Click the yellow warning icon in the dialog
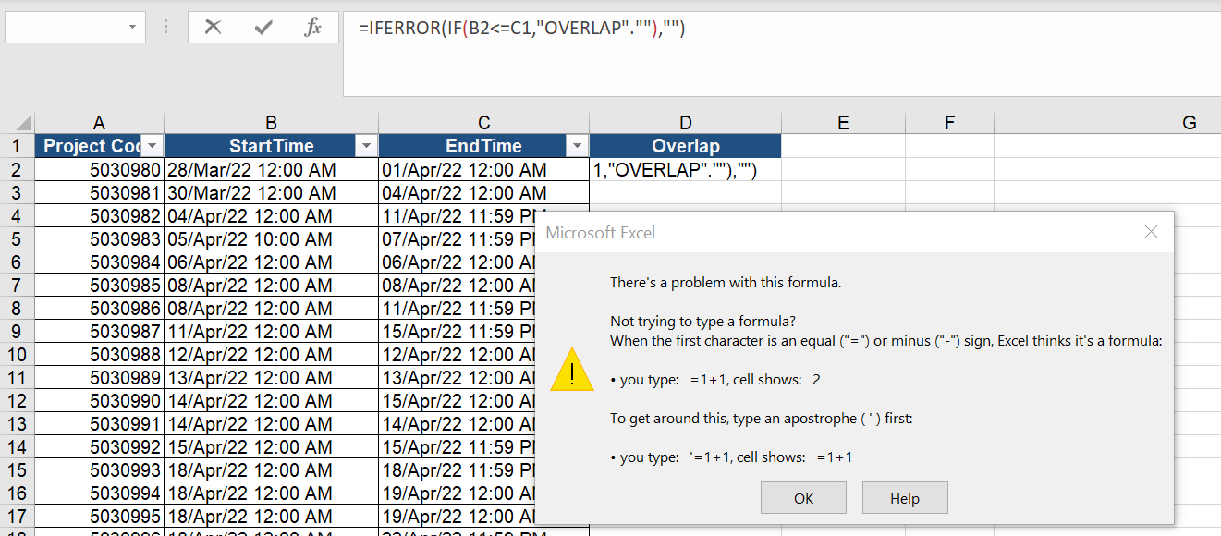The width and height of the screenshot is (1221, 536). 572,370
